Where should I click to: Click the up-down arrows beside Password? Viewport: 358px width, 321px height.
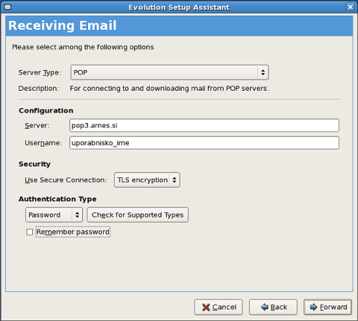[x=77, y=214]
